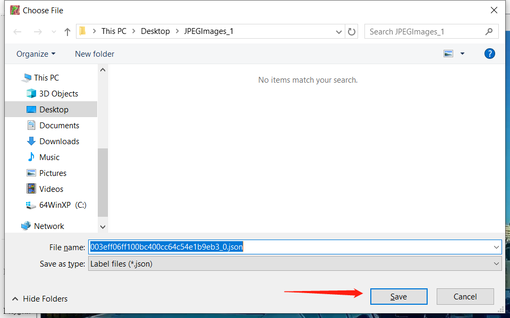Collapse the pane with Hide Folders
This screenshot has height=318, width=510.
(40, 298)
